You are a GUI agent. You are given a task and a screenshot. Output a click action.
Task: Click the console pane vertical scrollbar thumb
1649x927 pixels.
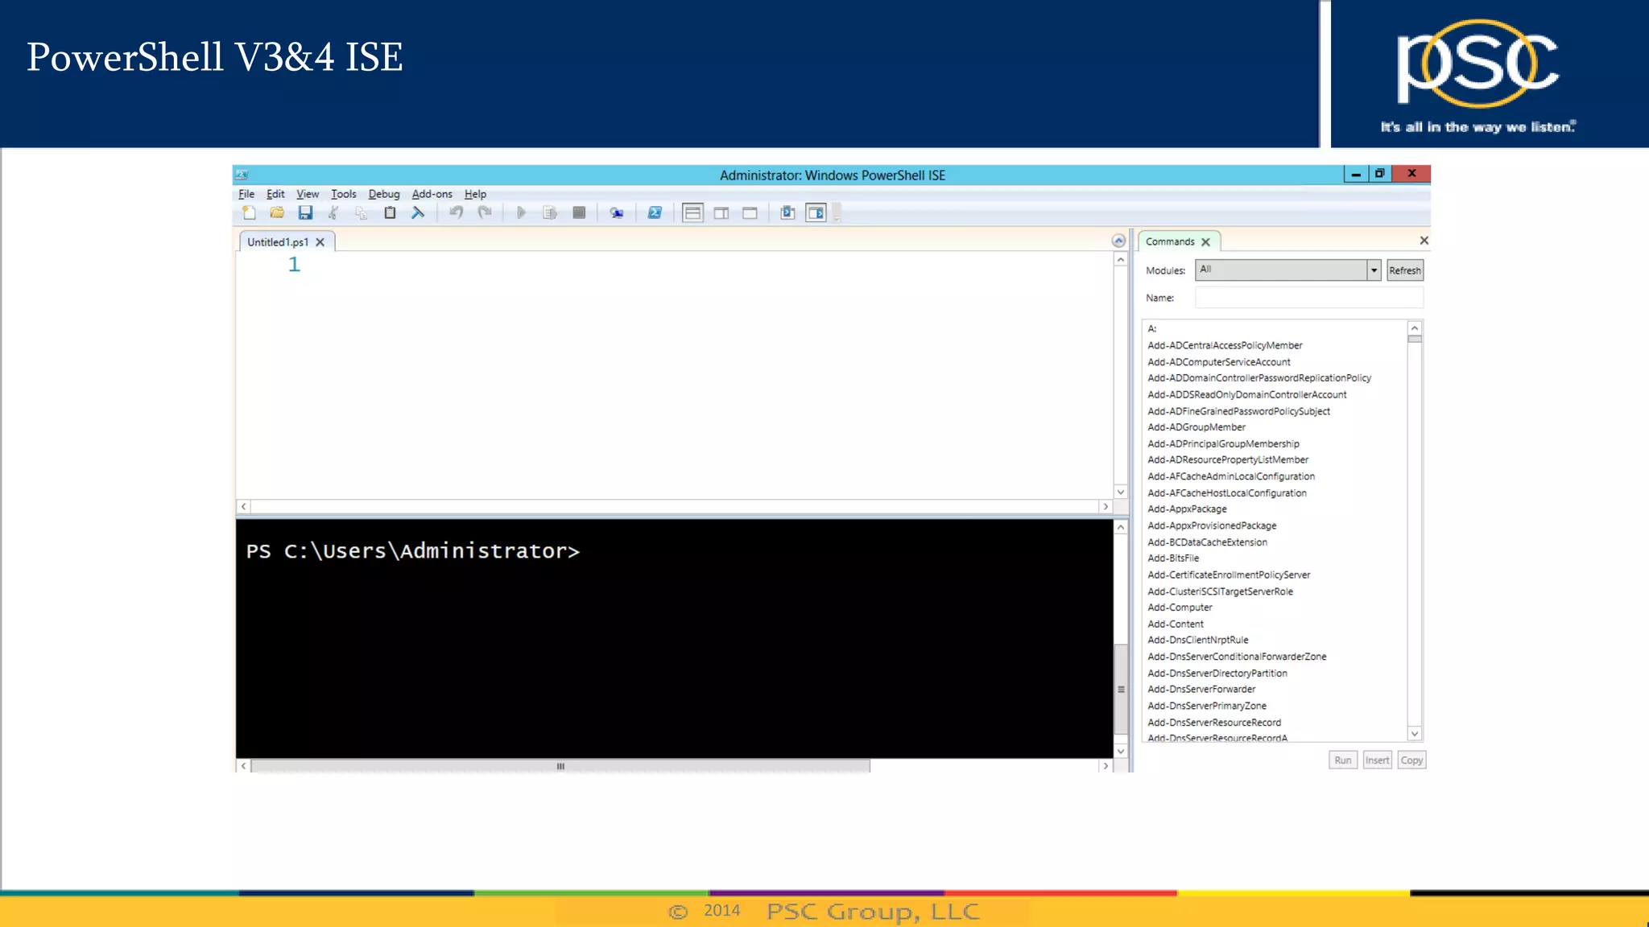[x=1120, y=689]
